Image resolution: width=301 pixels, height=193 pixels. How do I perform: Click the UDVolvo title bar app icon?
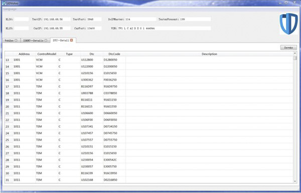pyautogui.click(x=4, y=3)
